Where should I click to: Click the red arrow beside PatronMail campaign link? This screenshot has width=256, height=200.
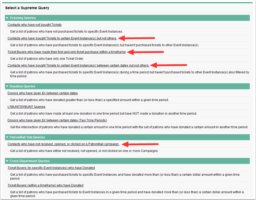click(x=140, y=144)
